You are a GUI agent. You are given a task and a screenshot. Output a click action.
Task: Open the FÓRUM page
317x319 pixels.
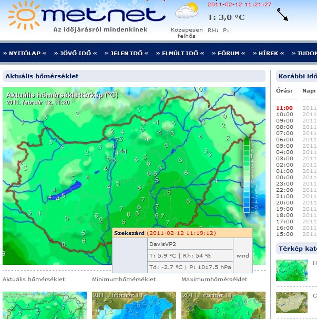click(228, 53)
